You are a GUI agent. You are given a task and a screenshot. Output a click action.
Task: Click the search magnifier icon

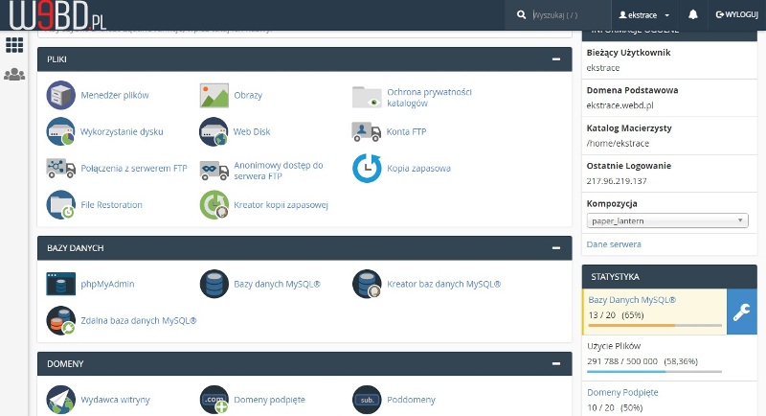tap(521, 14)
